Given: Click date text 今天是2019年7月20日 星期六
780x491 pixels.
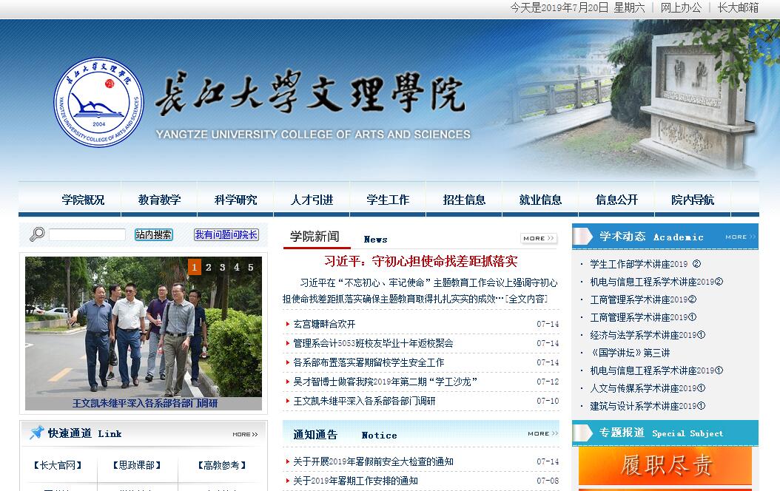Looking at the screenshot, I should tap(577, 7).
